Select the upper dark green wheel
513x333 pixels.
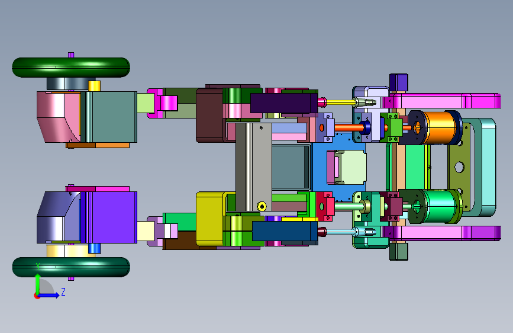click(x=71, y=67)
